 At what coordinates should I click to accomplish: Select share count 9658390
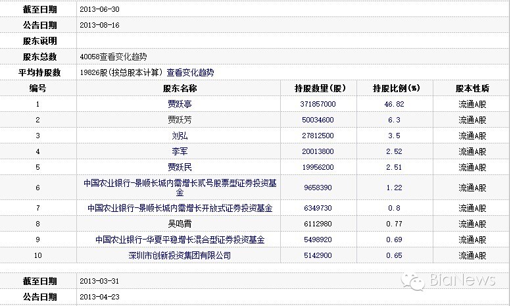(x=318, y=188)
